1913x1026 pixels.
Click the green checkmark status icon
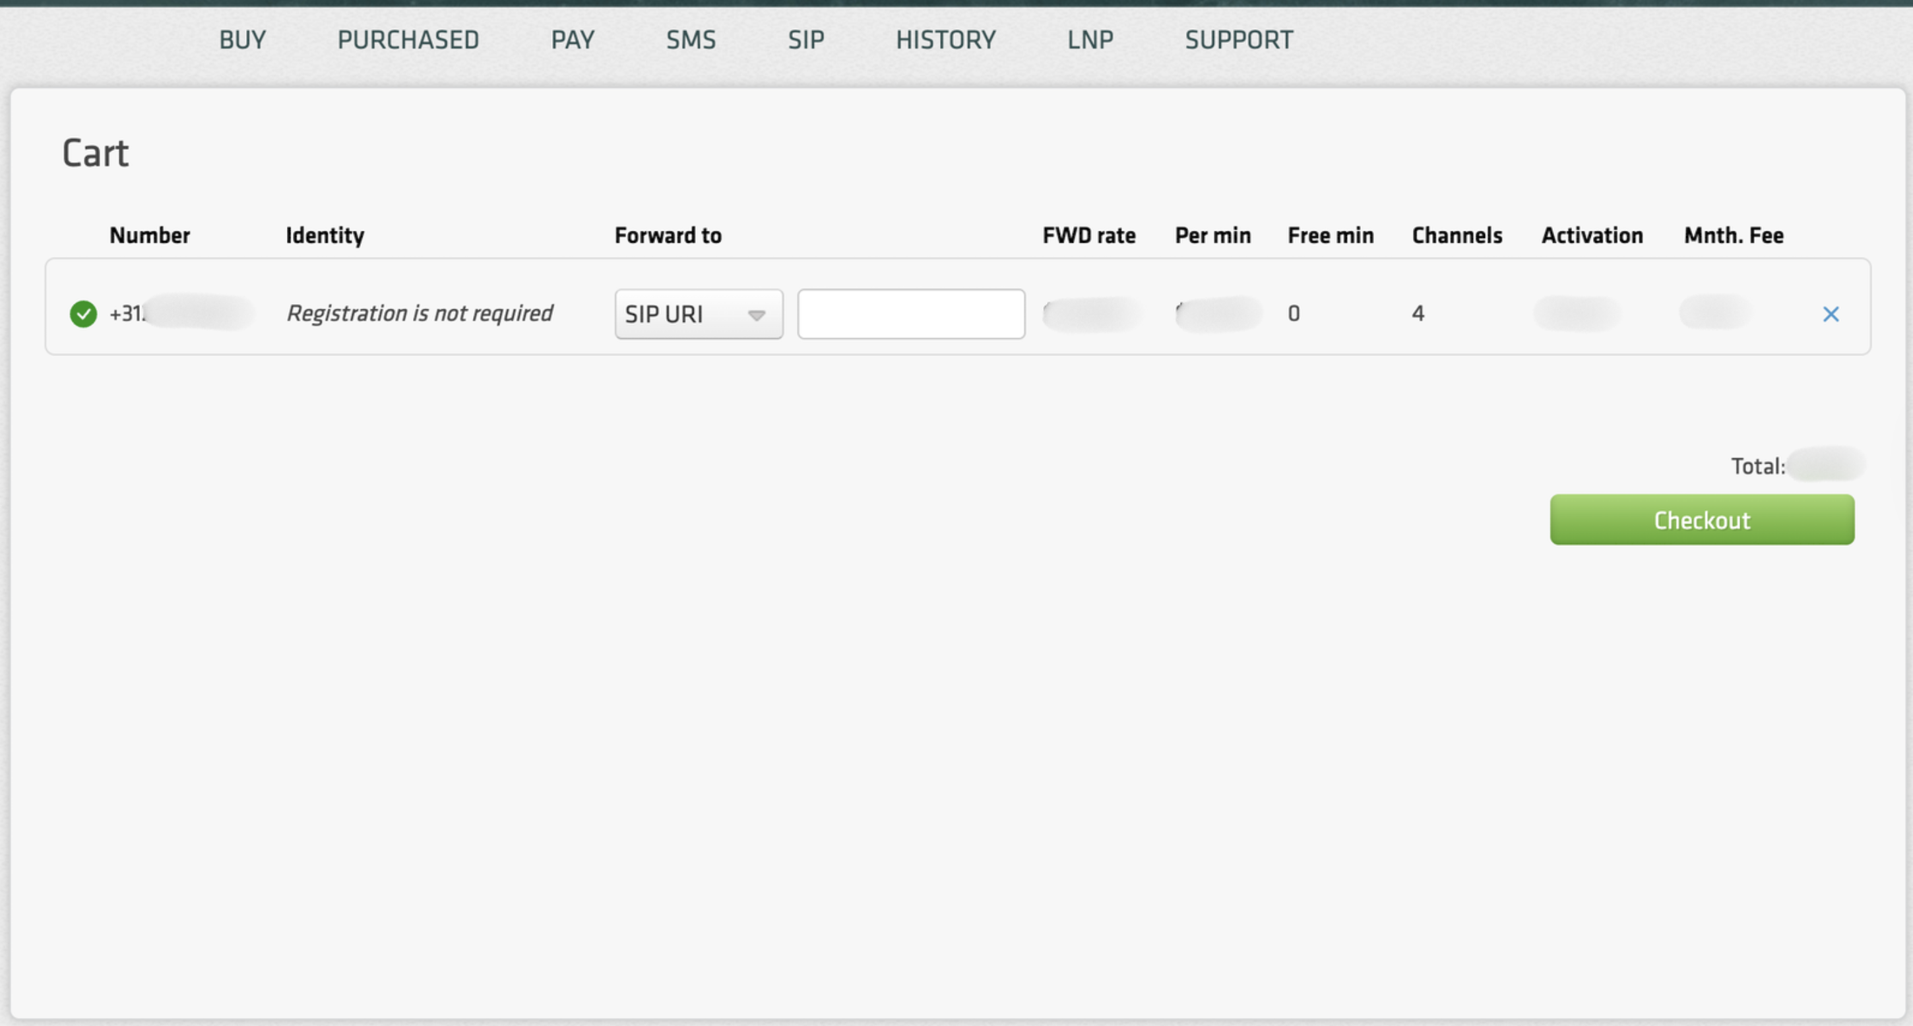pos(83,314)
